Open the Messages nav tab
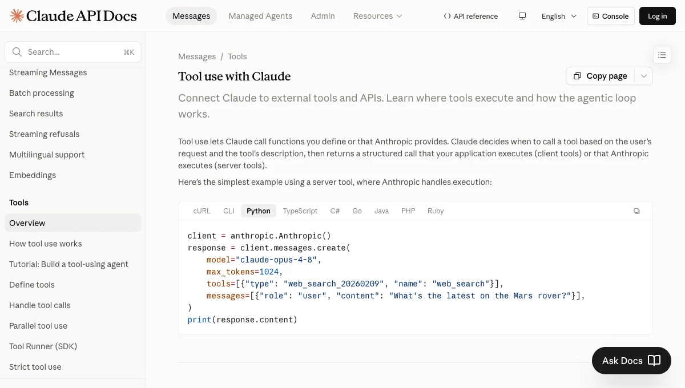The image size is (685, 388). pyautogui.click(x=191, y=16)
